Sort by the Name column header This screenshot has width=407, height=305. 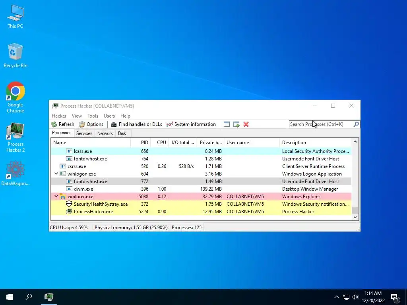pos(91,143)
